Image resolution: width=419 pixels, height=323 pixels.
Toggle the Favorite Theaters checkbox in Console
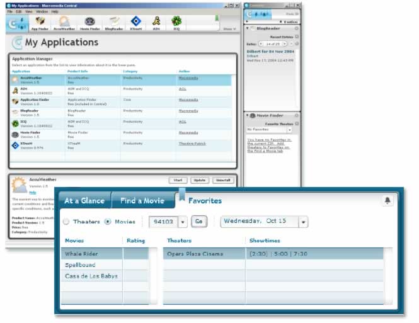point(297,123)
